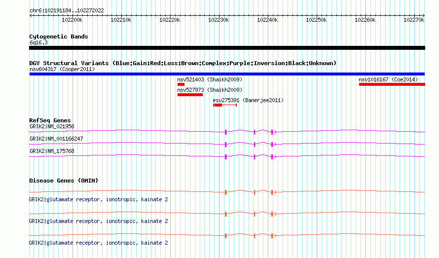The image size is (439, 258).
Task: Select the first orange OMIM GRIK2 gene line
Action: [227, 192]
